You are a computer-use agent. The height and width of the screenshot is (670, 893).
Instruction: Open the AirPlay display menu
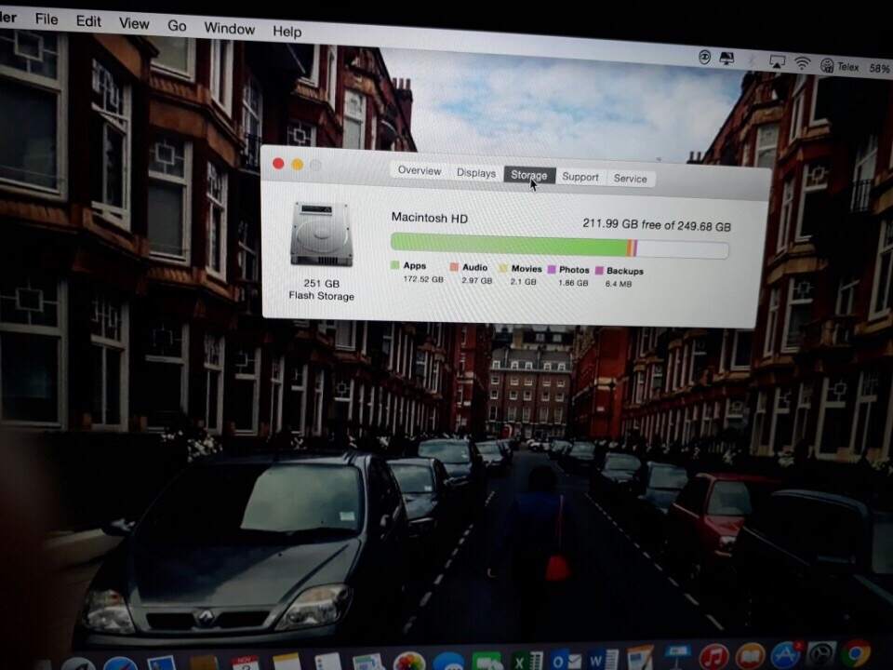[x=777, y=61]
